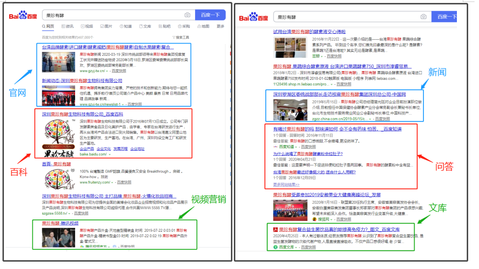Switch to the 知道 tab
Screen dimensions: 479x269
(126, 26)
